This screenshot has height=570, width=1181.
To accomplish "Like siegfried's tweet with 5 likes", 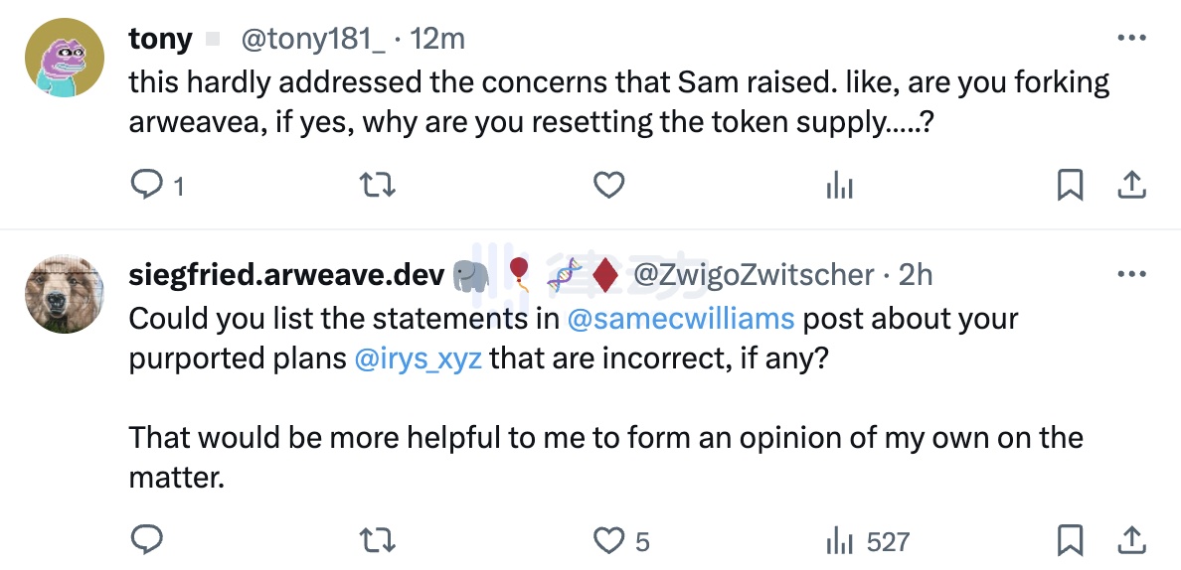I will [607, 540].
